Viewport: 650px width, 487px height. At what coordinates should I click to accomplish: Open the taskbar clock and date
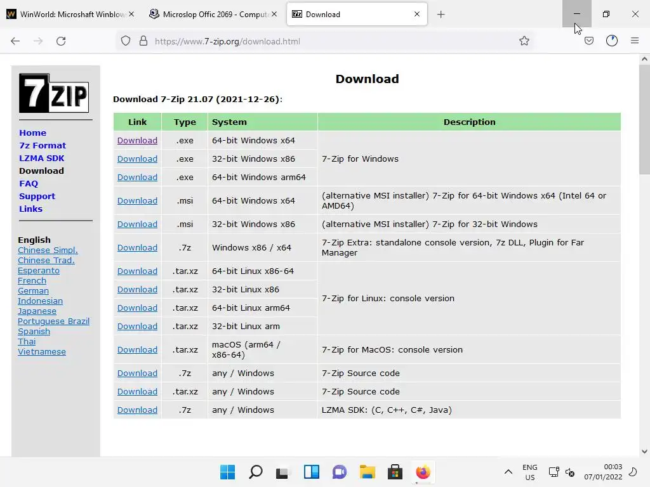pos(603,472)
